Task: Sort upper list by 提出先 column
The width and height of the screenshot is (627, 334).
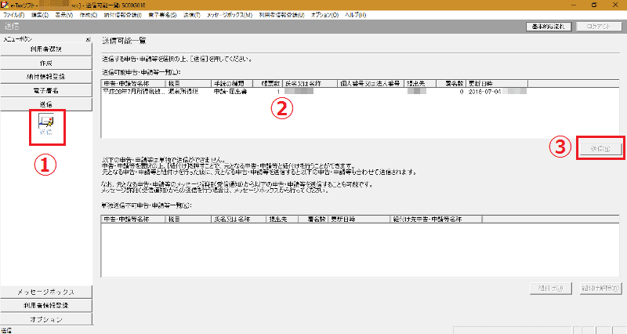Action: pos(420,84)
